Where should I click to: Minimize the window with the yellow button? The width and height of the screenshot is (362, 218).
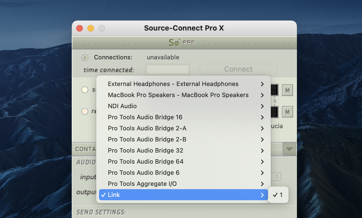tap(91, 28)
